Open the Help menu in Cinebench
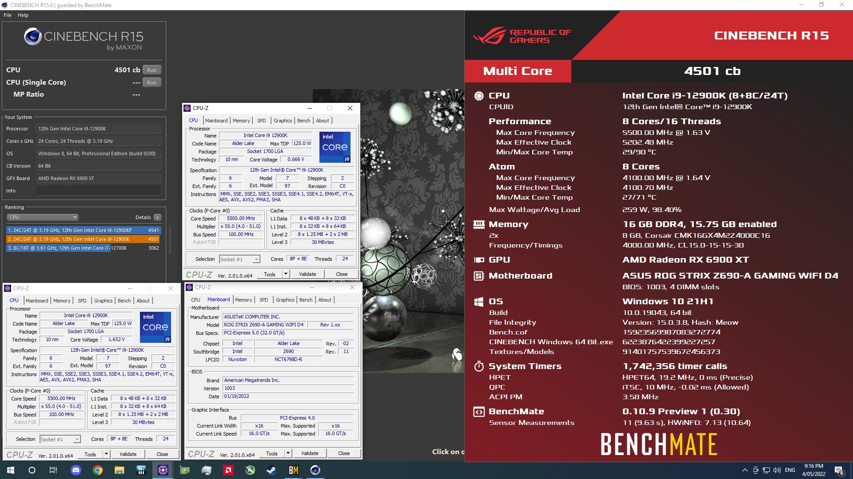 click(23, 15)
